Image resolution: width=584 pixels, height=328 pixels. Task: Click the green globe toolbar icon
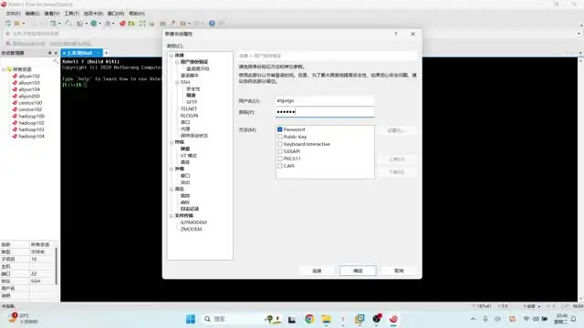[x=94, y=24]
